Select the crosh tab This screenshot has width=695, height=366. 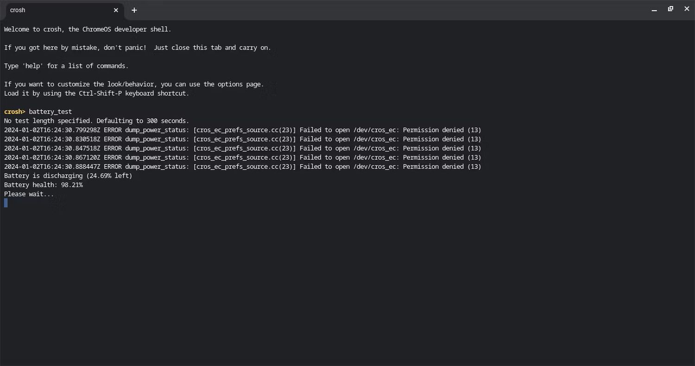pyautogui.click(x=56, y=10)
